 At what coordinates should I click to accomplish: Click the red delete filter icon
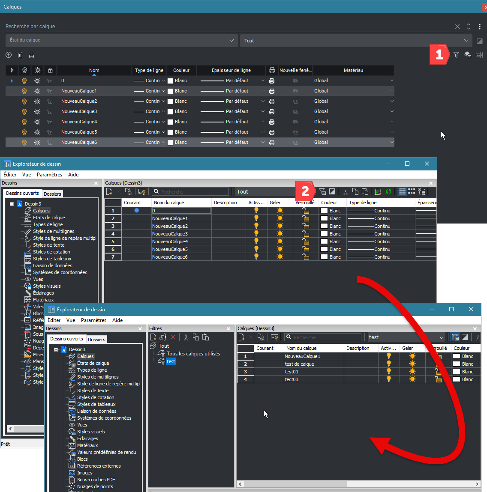pos(173,337)
